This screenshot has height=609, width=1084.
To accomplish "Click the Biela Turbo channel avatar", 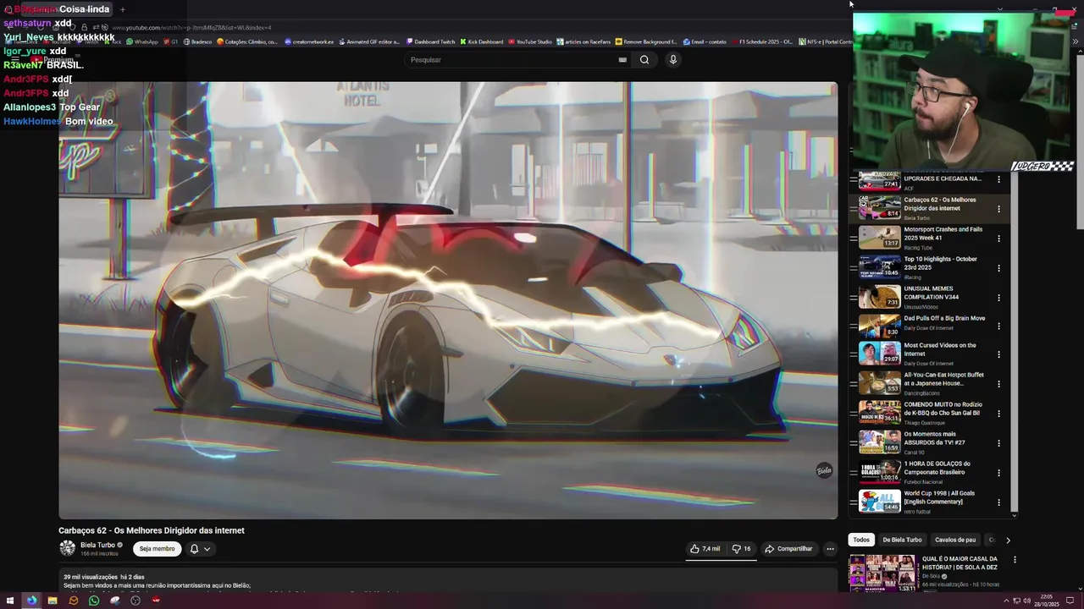I will point(67,548).
